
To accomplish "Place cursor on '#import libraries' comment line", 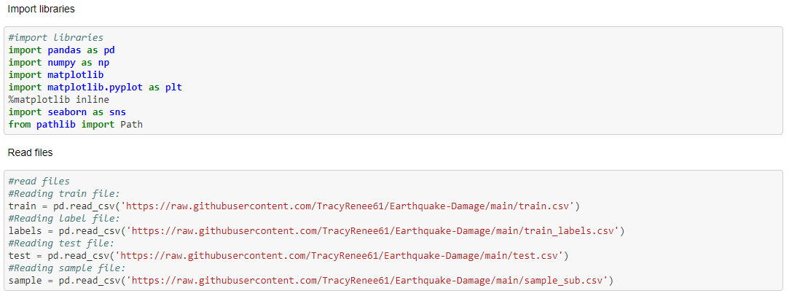I will (x=56, y=38).
